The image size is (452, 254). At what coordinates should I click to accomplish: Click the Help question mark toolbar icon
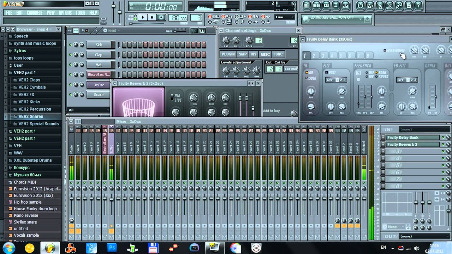pyautogui.click(x=418, y=5)
